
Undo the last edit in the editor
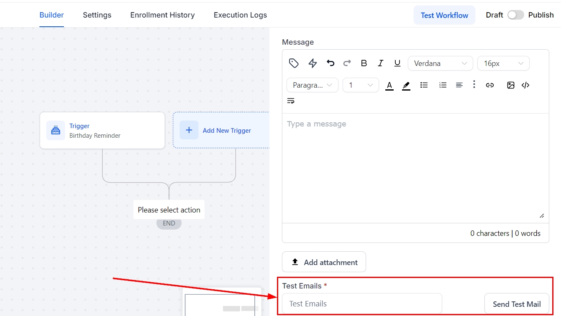pyautogui.click(x=330, y=63)
